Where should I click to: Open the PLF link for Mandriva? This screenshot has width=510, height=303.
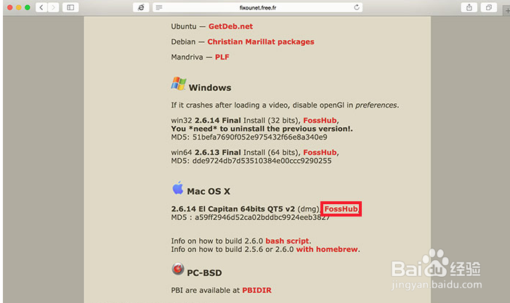point(222,57)
